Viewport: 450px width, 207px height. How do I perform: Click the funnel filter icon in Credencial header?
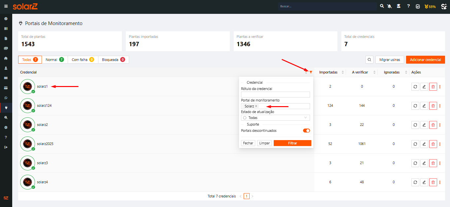pos(311,72)
